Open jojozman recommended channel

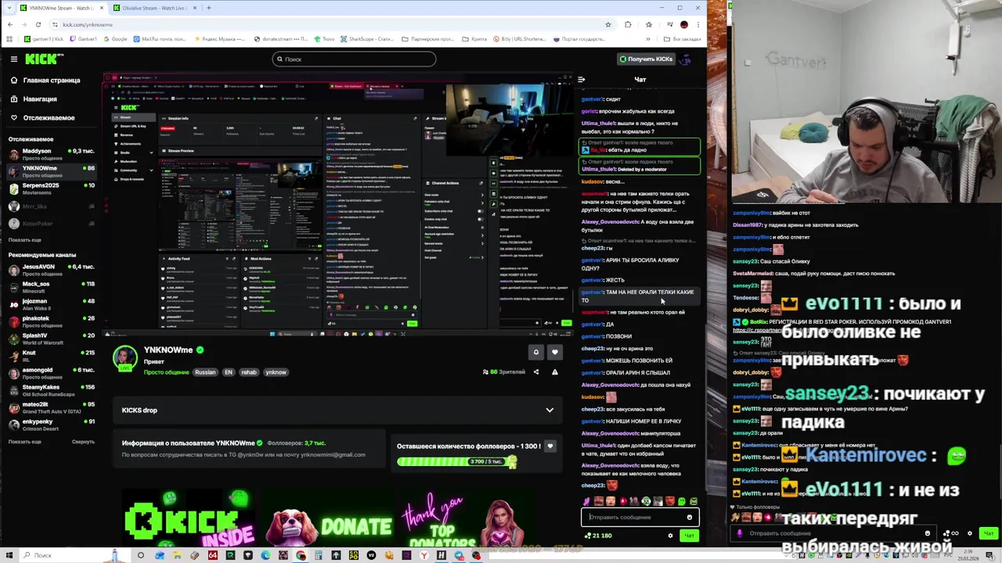tap(51, 303)
